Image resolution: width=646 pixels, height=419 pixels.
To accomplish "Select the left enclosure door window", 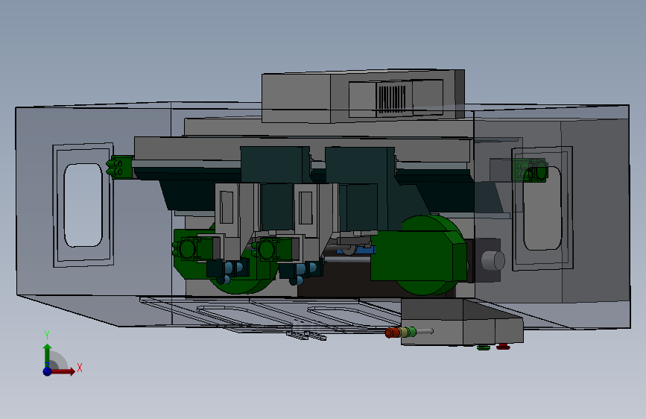I will tap(83, 205).
